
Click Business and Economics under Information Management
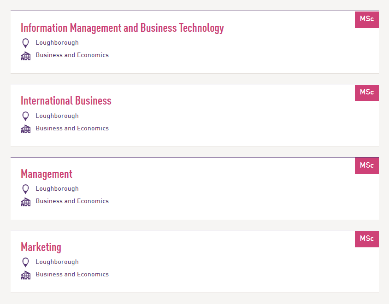72,55
